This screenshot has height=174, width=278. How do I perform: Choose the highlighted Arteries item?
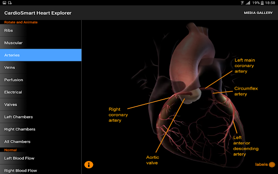point(40,55)
